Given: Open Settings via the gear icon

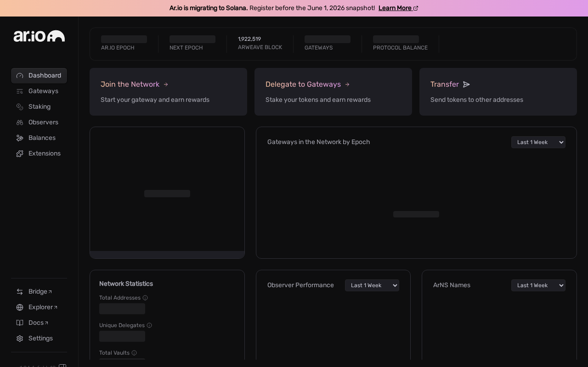Looking at the screenshot, I should coord(20,339).
